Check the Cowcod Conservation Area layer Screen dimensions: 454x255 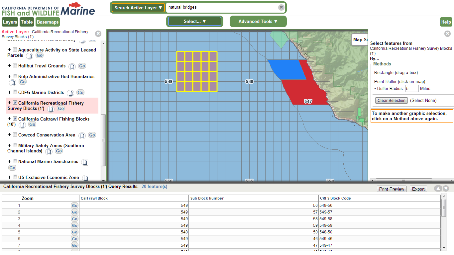click(x=15, y=134)
